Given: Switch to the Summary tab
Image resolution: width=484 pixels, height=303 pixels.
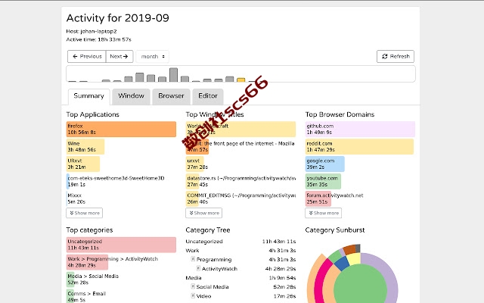Looking at the screenshot, I should (x=89, y=96).
